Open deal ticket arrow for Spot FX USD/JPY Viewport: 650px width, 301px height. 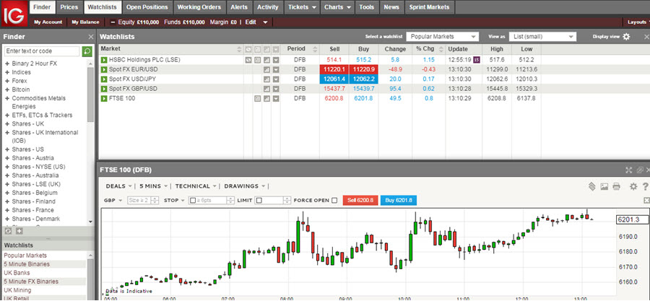click(x=104, y=79)
